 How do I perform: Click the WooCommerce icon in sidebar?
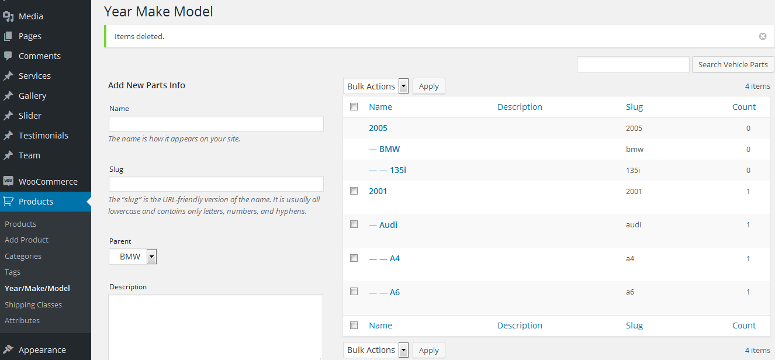point(8,181)
